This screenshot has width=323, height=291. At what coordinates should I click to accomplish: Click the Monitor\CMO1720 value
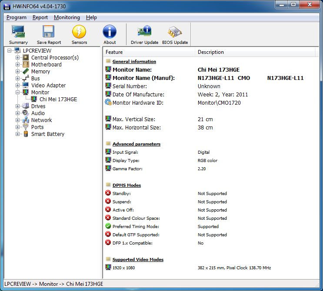pos(219,103)
